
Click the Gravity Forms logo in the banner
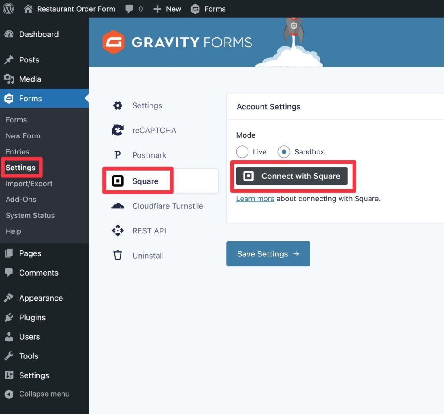click(176, 42)
